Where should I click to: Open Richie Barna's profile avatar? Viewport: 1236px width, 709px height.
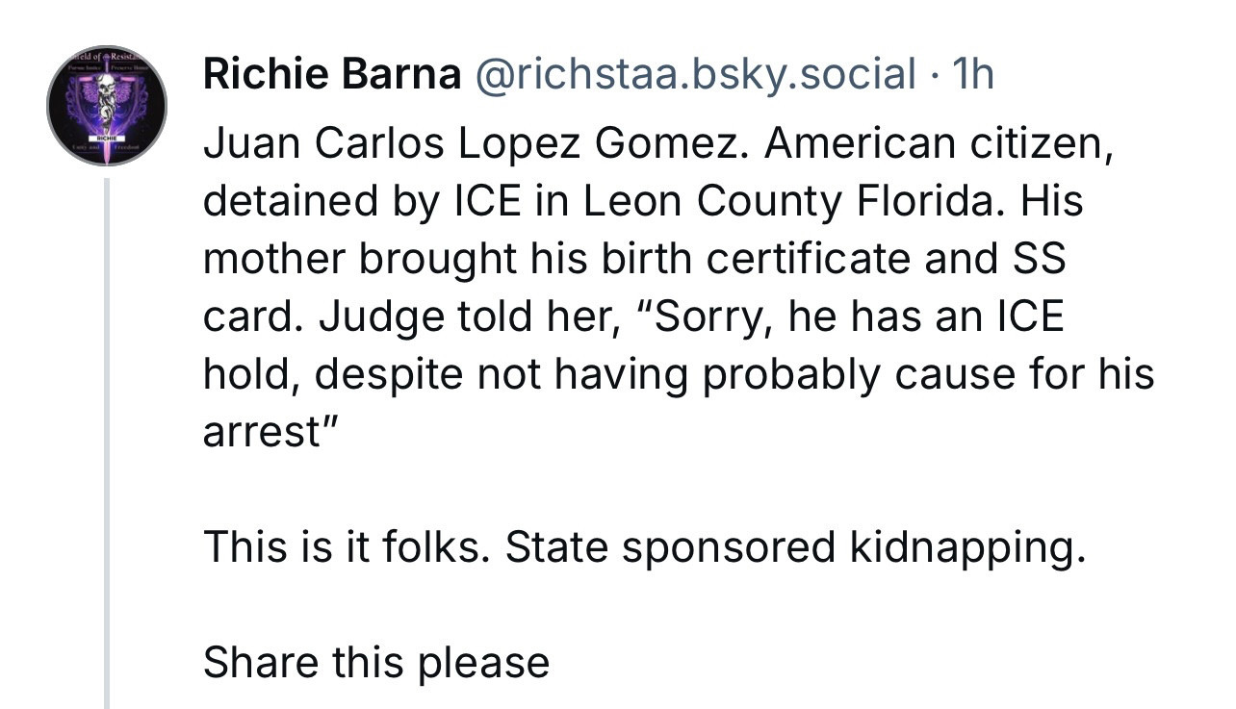tap(107, 106)
